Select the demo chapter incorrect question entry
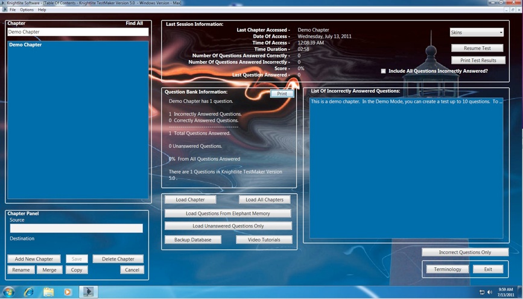This screenshot has width=523, height=299. pyautogui.click(x=406, y=102)
